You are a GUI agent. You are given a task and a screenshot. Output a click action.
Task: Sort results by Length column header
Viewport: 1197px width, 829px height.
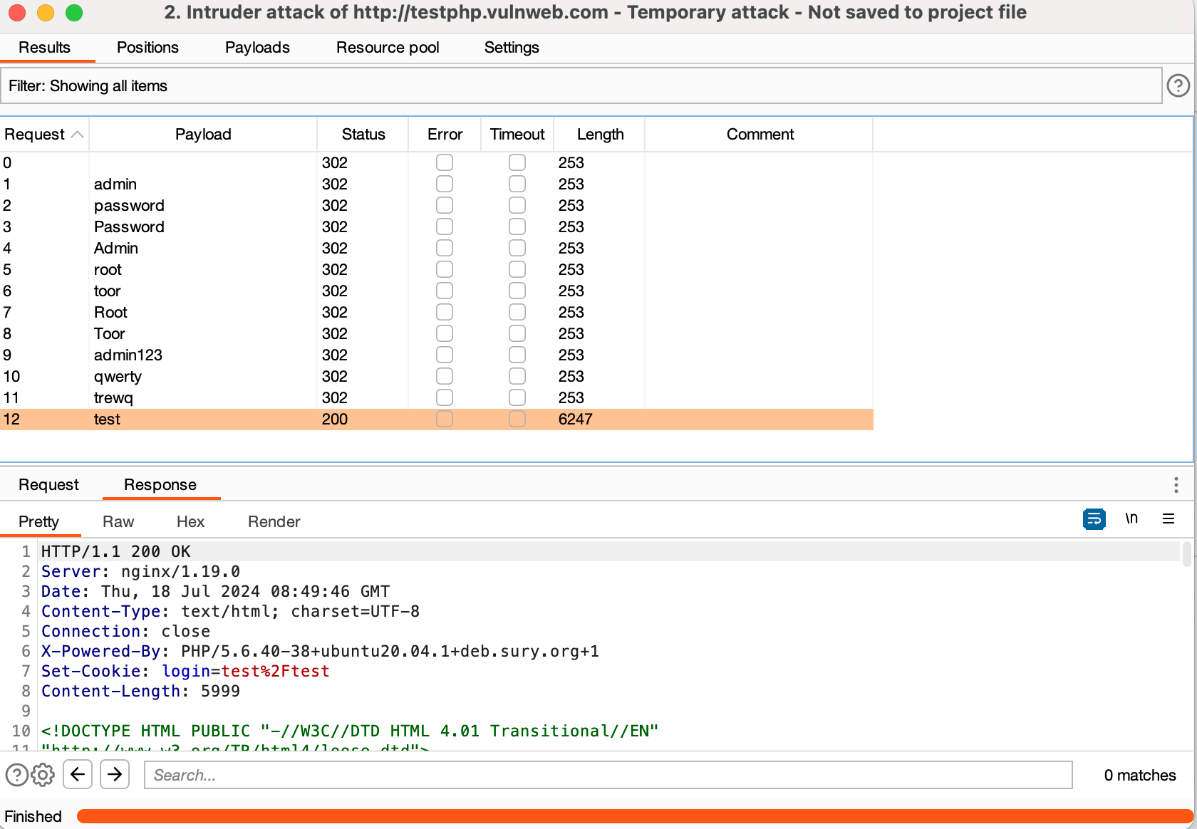[600, 135]
